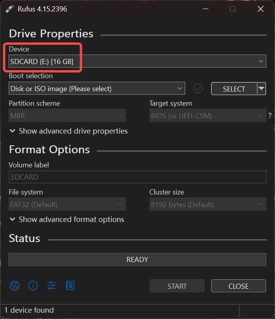Open application settings sliders icon

pyautogui.click(x=52, y=286)
